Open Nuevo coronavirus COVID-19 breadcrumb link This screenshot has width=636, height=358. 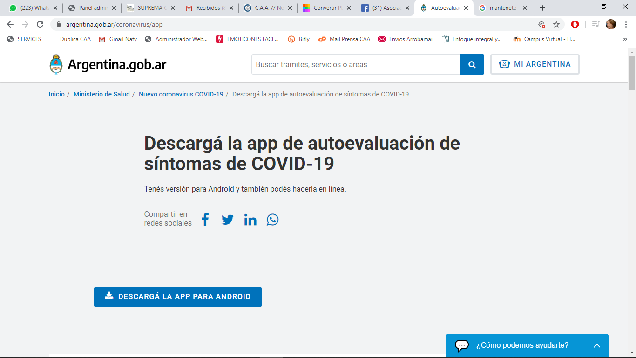[x=181, y=94]
